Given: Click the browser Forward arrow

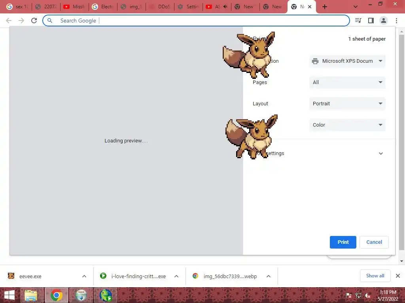Looking at the screenshot, I should 21,21.
